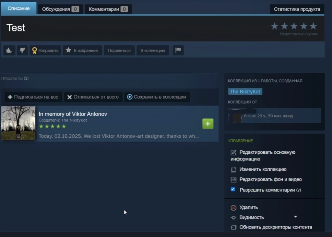Open The NikityKot creator badge
The height and width of the screenshot is (237, 332).
(245, 91)
